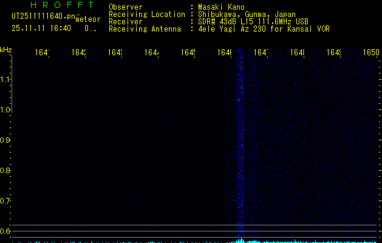The width and height of the screenshot is (382, 243).
Task: Click the 'Receiving Location' field label
Action: pyautogui.click(x=147, y=15)
